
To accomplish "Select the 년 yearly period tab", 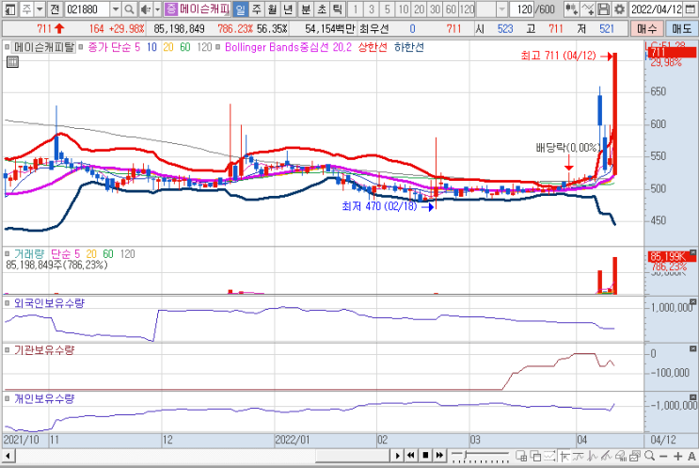I will click(x=289, y=8).
